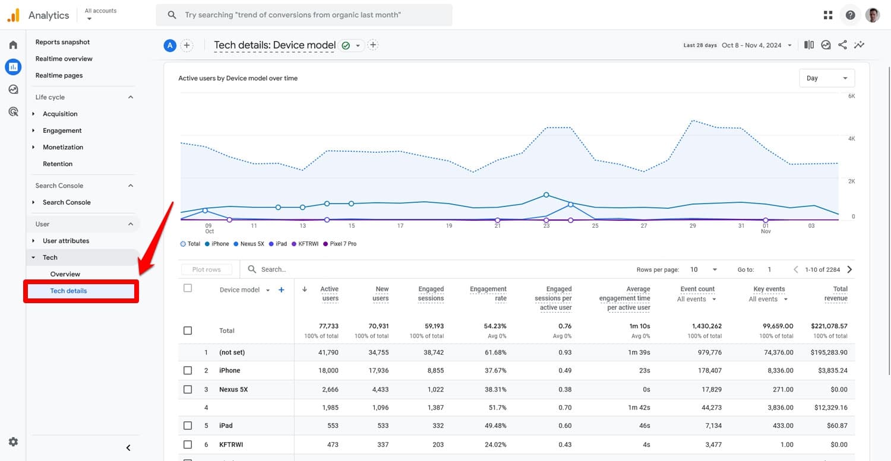Share this report via the share icon
The height and width of the screenshot is (461, 891).
(x=842, y=44)
